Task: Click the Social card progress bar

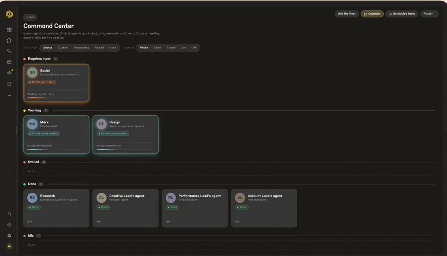Action: coord(56,98)
